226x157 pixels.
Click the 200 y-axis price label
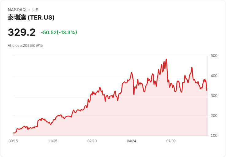coord(214,116)
